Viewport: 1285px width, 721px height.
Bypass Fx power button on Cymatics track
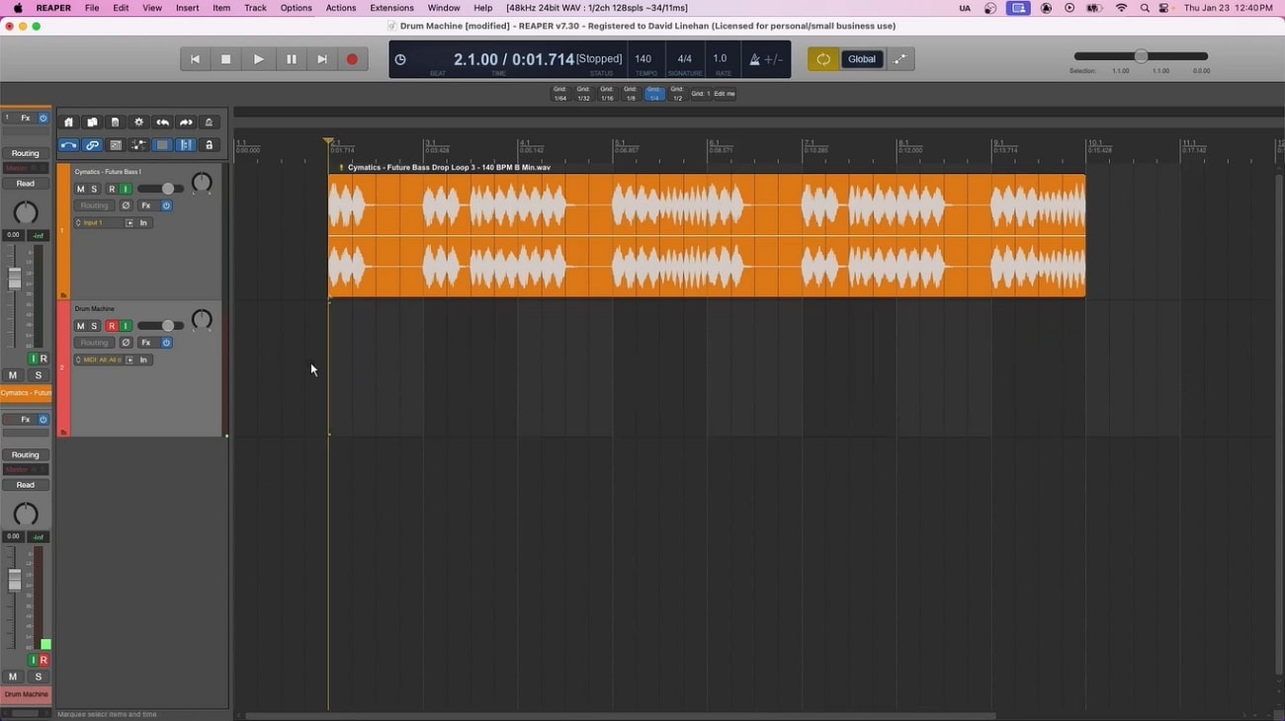pos(166,205)
